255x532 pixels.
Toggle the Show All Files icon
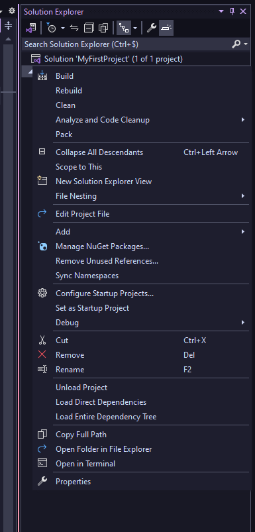click(103, 28)
